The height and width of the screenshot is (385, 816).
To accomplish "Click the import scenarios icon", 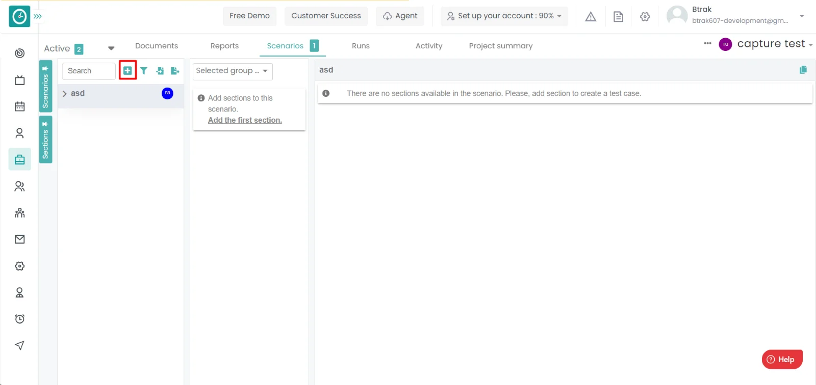I will click(160, 71).
